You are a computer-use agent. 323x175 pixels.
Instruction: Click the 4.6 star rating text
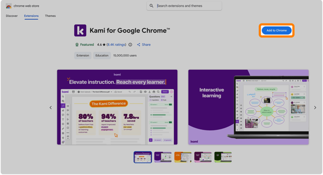(101, 45)
